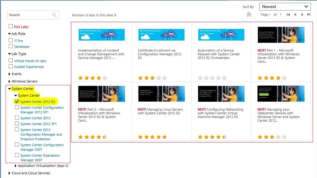Expand Cloud and Cloud Services section
This screenshot has height=178, width=317.
(9, 173)
